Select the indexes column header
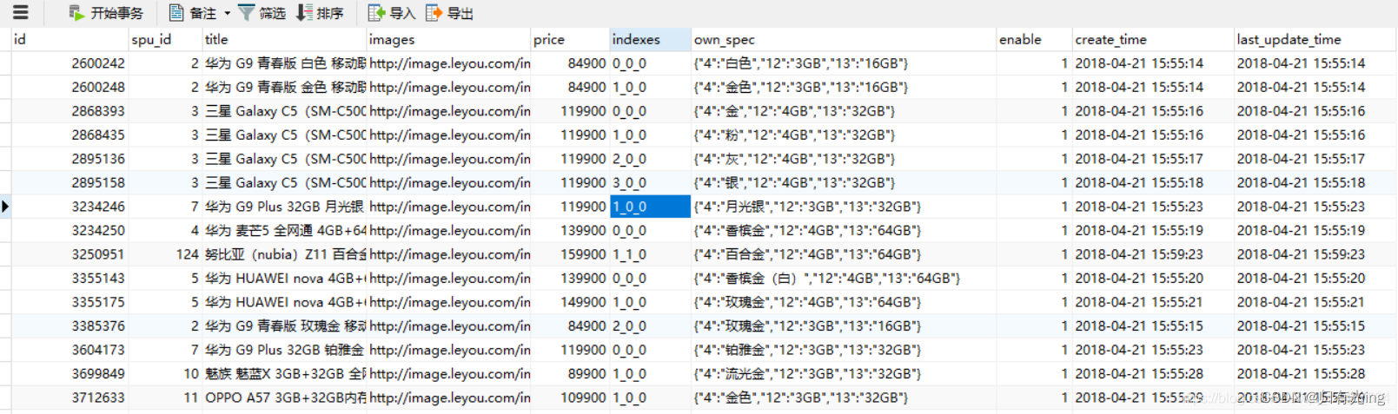Image resolution: width=1398 pixels, height=414 pixels. (x=650, y=39)
